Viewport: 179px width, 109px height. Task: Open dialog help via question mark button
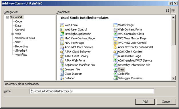pyautogui.click(x=170, y=3)
